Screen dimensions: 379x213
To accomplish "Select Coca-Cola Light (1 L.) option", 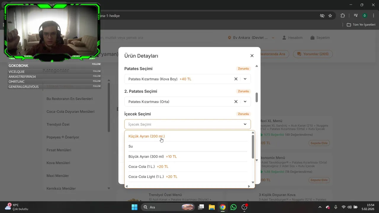I will point(188,177).
